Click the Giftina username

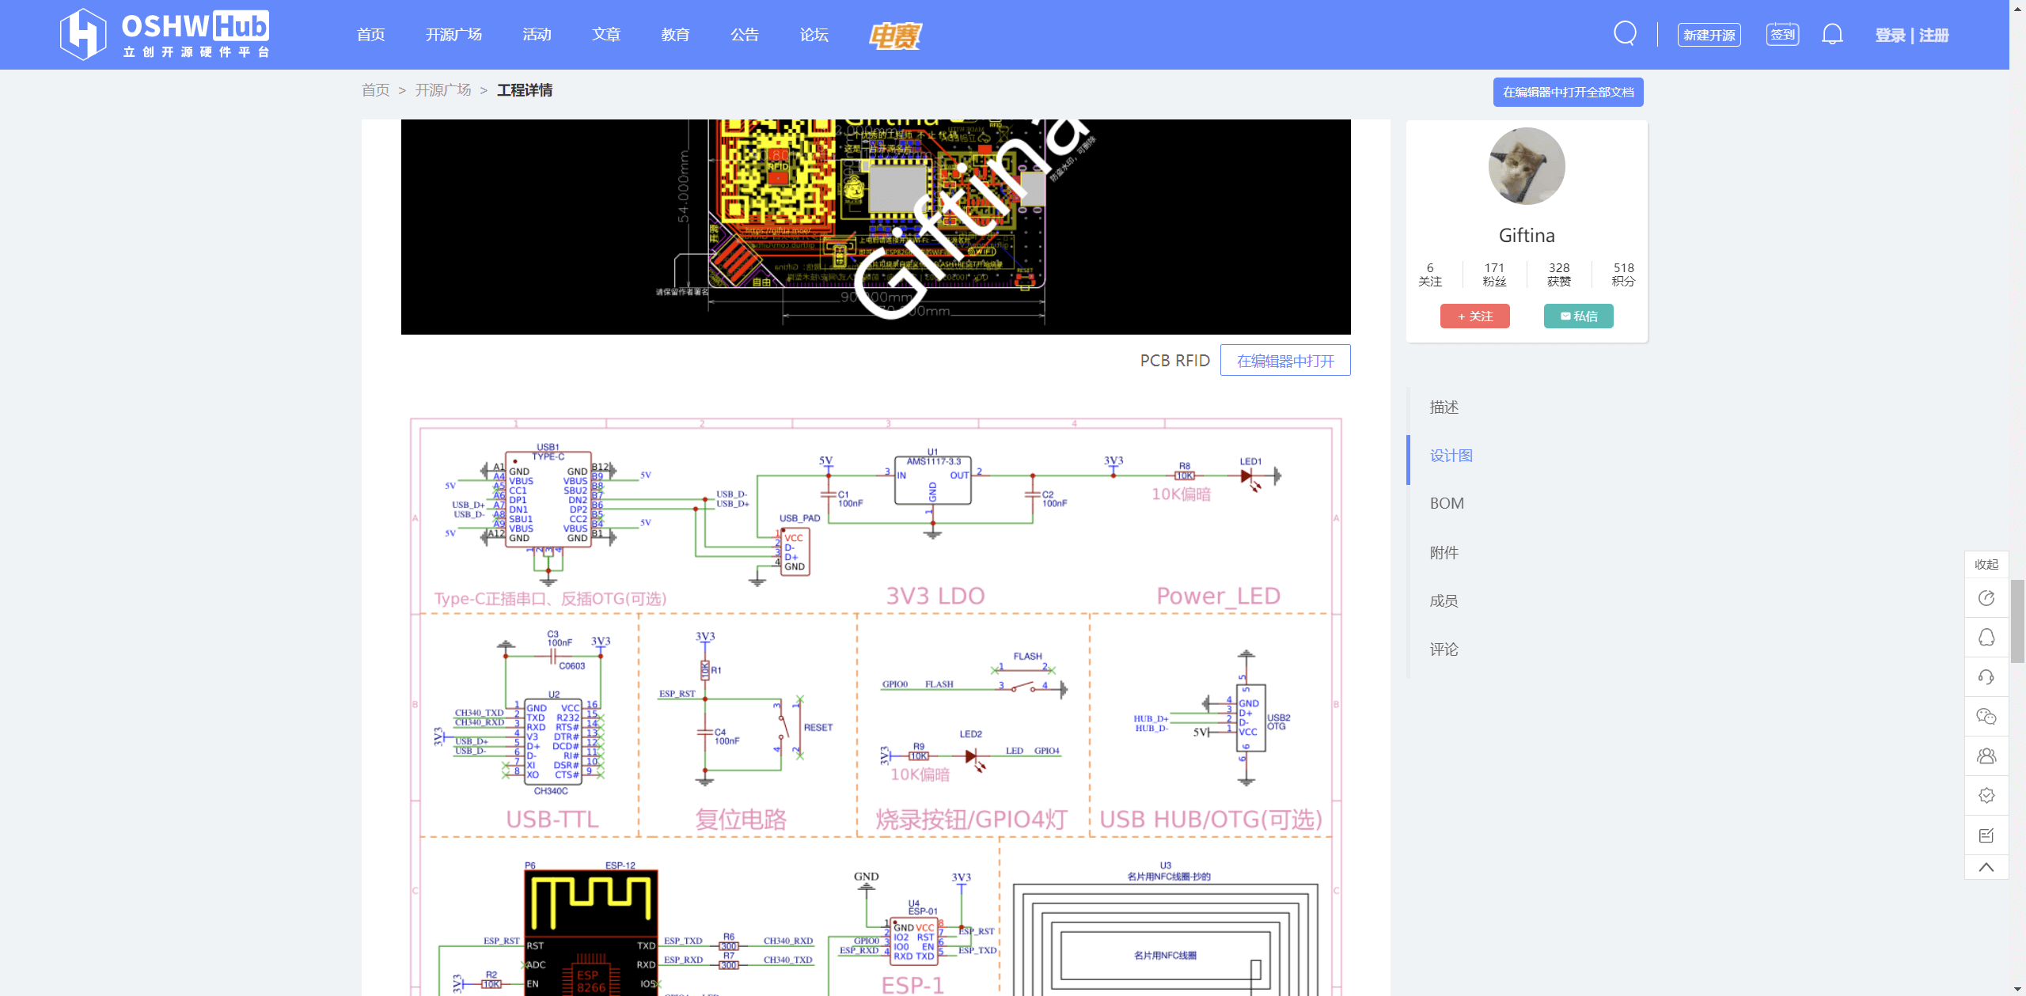click(x=1527, y=235)
